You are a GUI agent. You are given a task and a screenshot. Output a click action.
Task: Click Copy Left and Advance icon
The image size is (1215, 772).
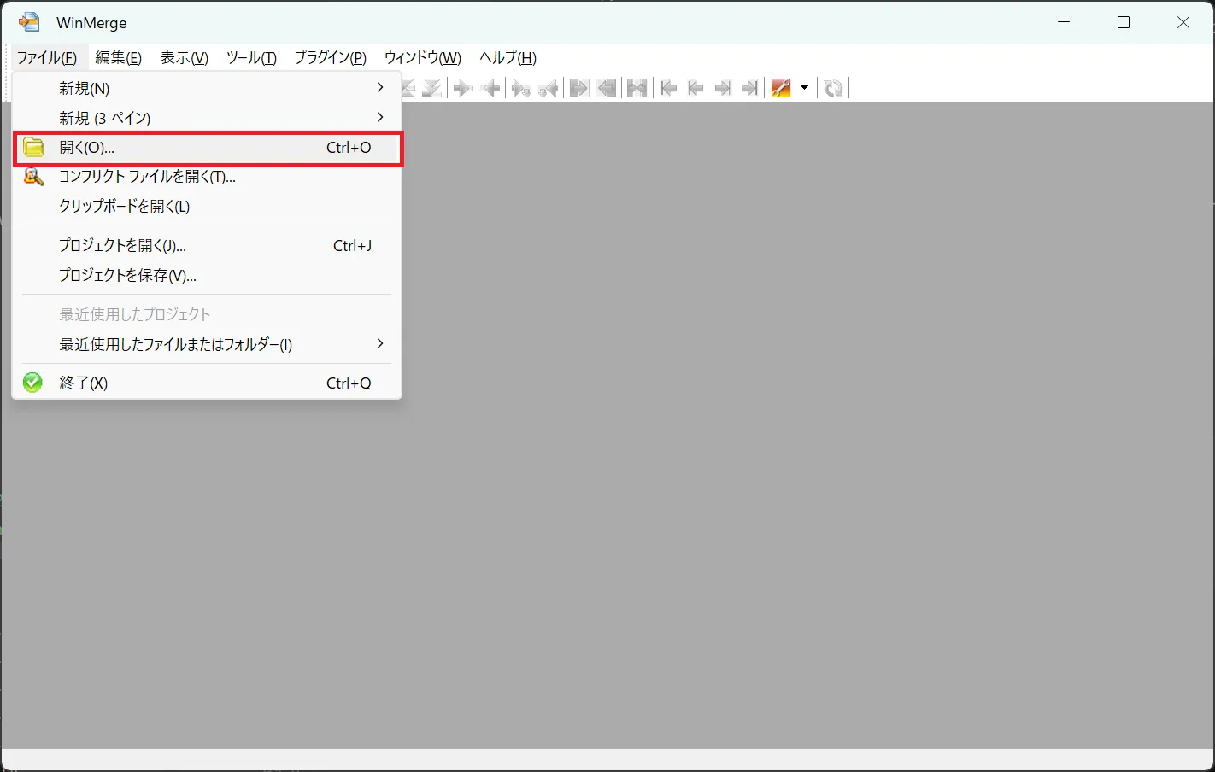[549, 88]
